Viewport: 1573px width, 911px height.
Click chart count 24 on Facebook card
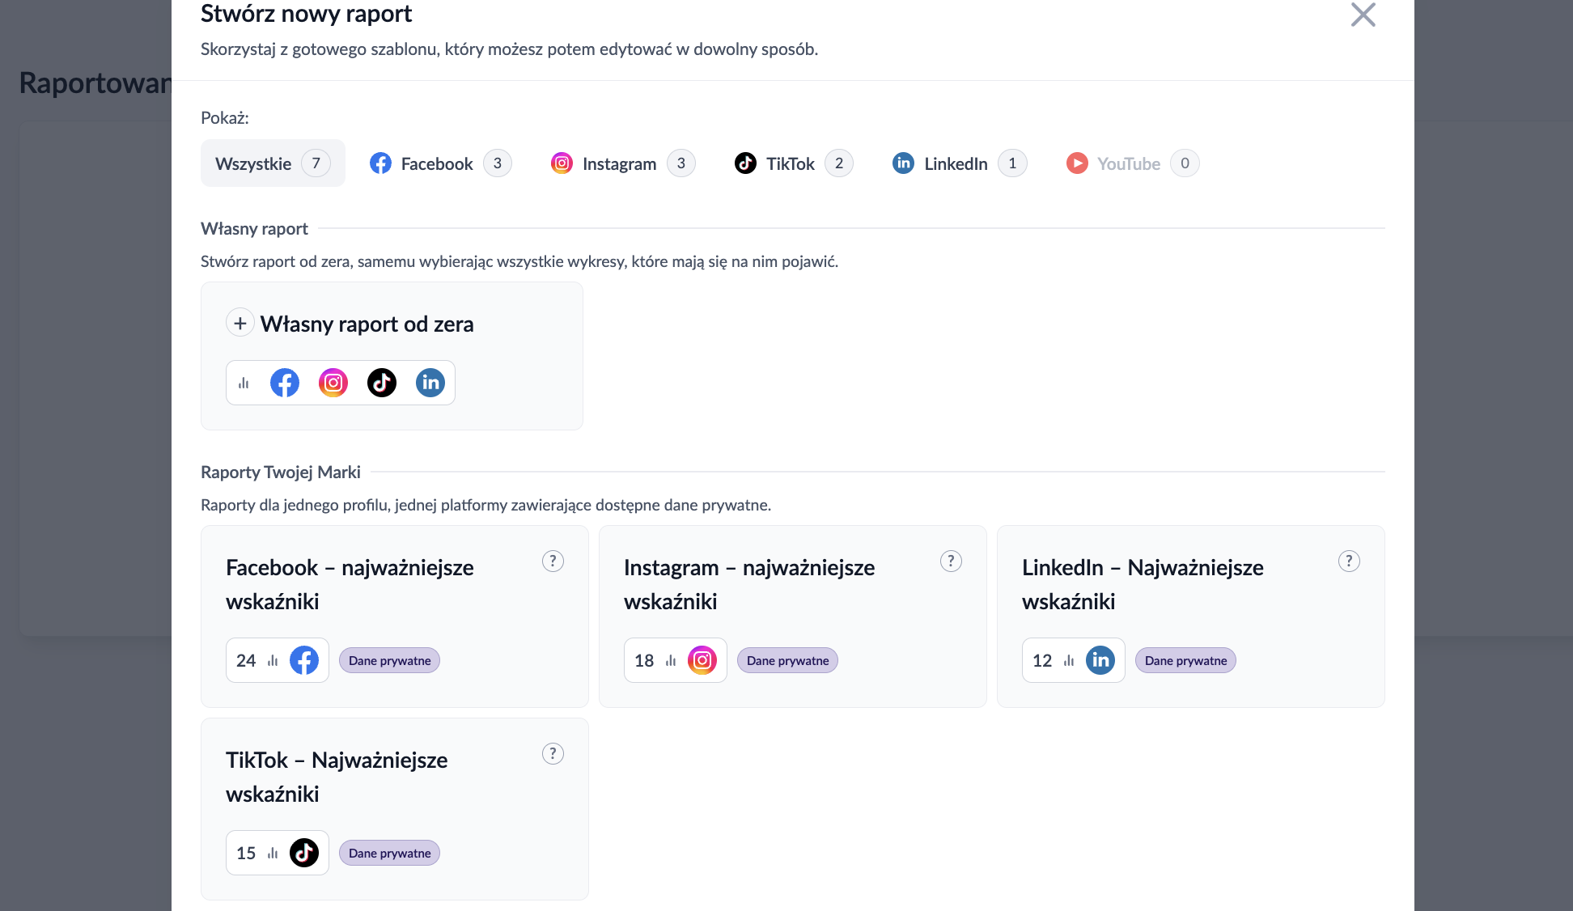pos(246,660)
